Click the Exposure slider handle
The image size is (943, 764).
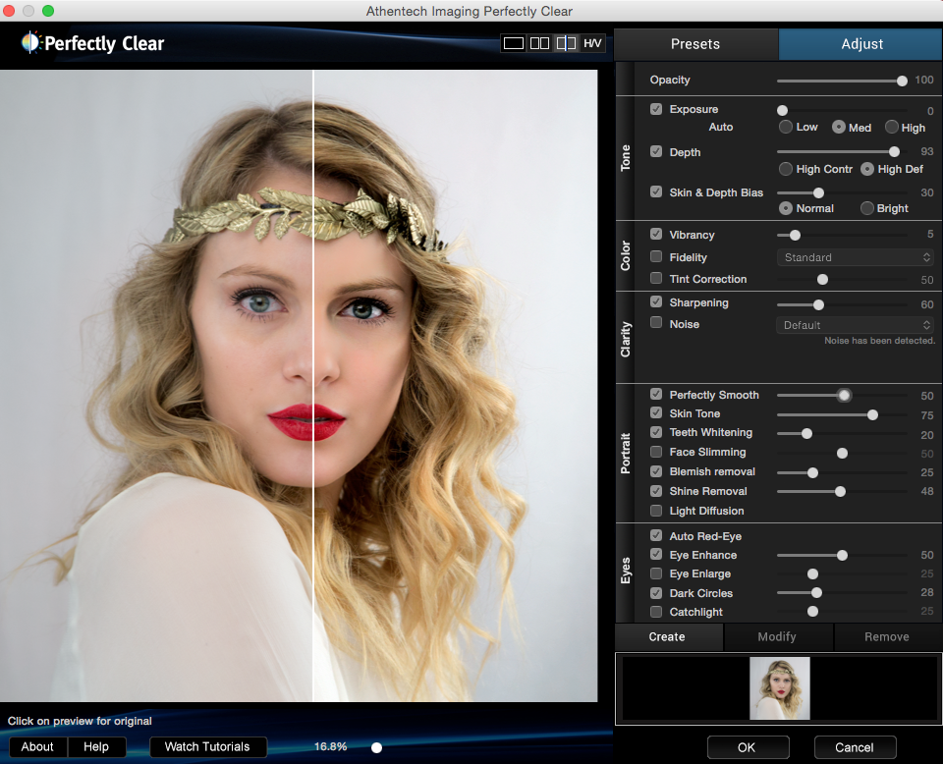point(783,110)
